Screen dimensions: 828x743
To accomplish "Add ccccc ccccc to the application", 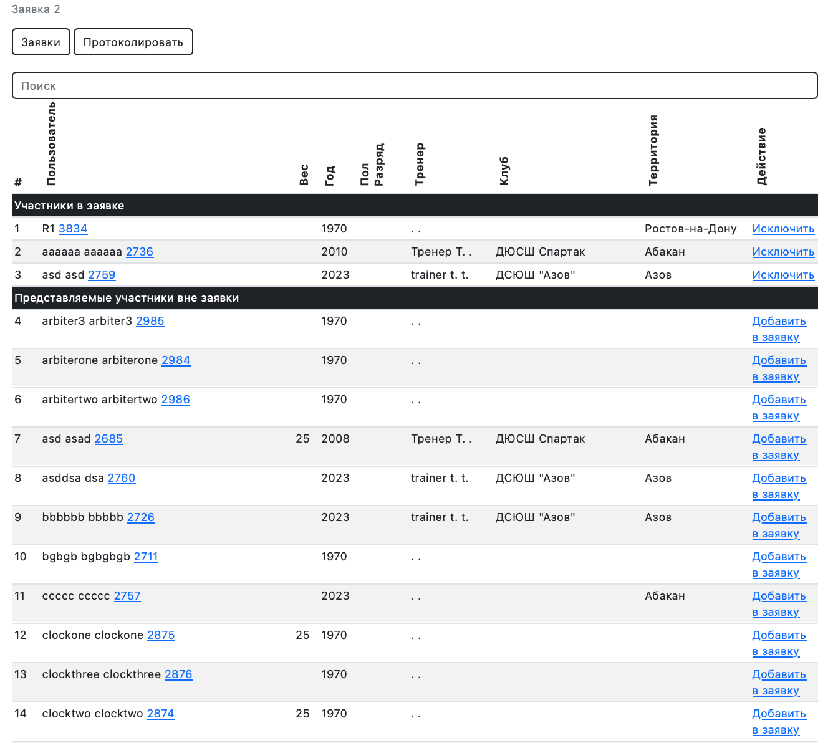I will click(779, 604).
